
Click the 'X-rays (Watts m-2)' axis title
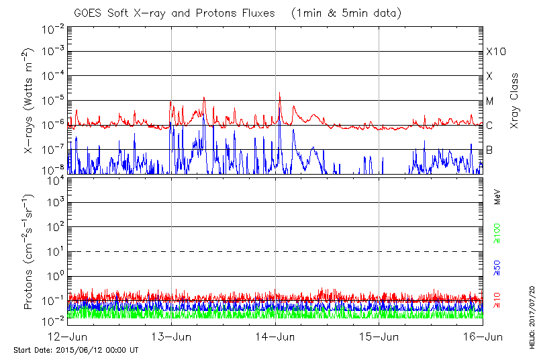[31, 101]
